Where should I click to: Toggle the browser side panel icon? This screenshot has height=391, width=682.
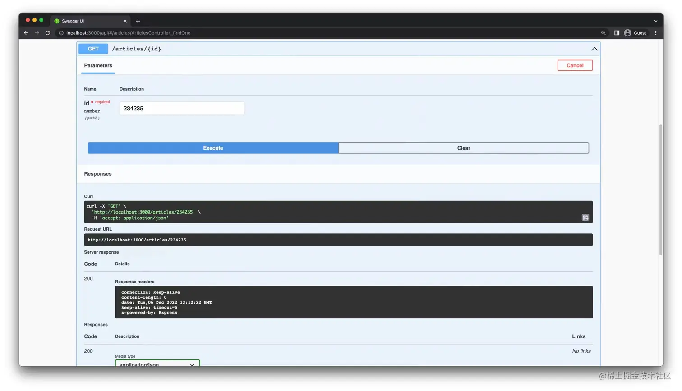617,33
